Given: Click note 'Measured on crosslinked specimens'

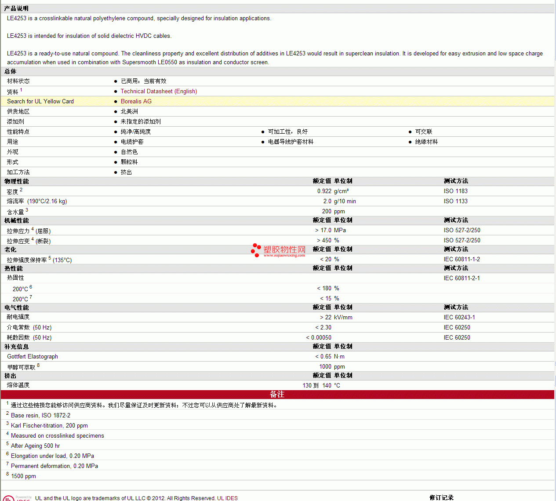Looking at the screenshot, I should [x=58, y=436].
